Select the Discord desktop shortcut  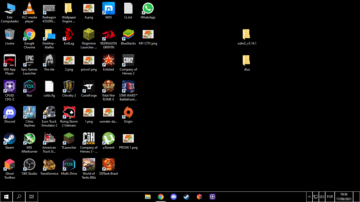10,115
